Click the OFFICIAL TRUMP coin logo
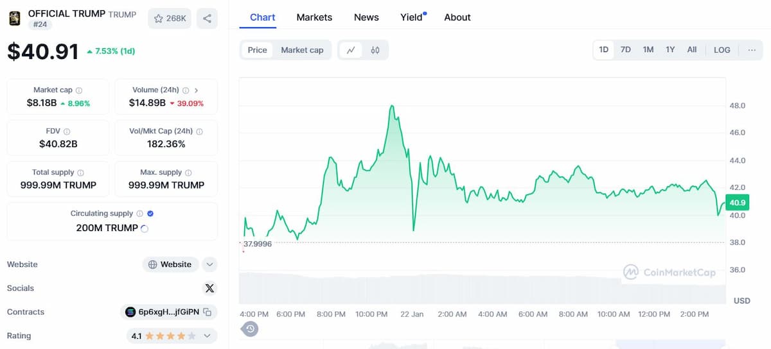Viewport: 771px width, 349px height. tap(14, 19)
